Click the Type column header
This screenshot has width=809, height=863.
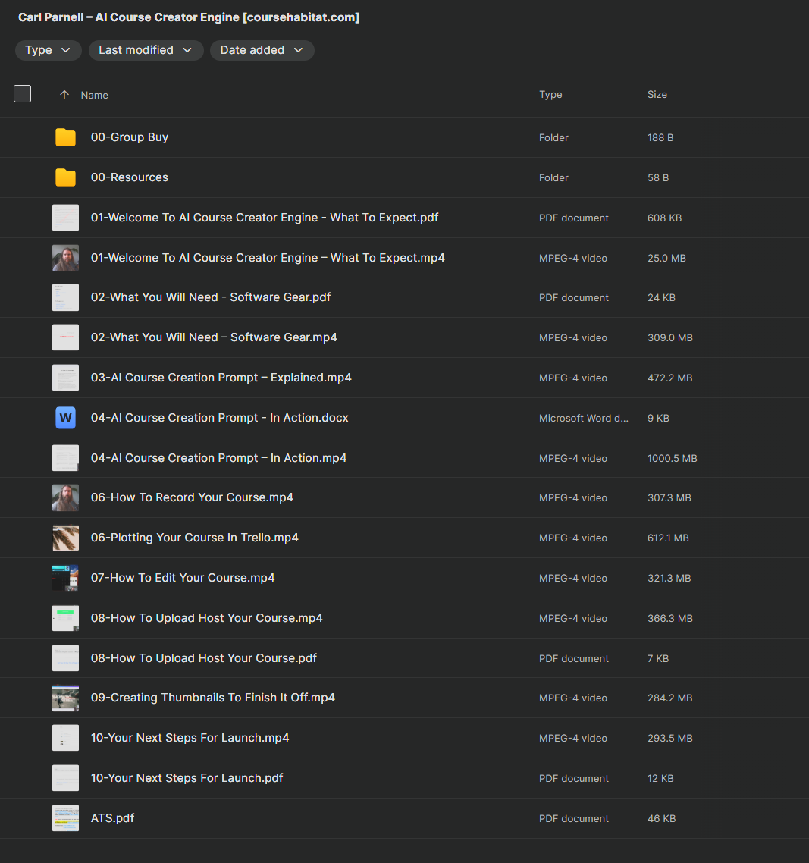point(550,95)
